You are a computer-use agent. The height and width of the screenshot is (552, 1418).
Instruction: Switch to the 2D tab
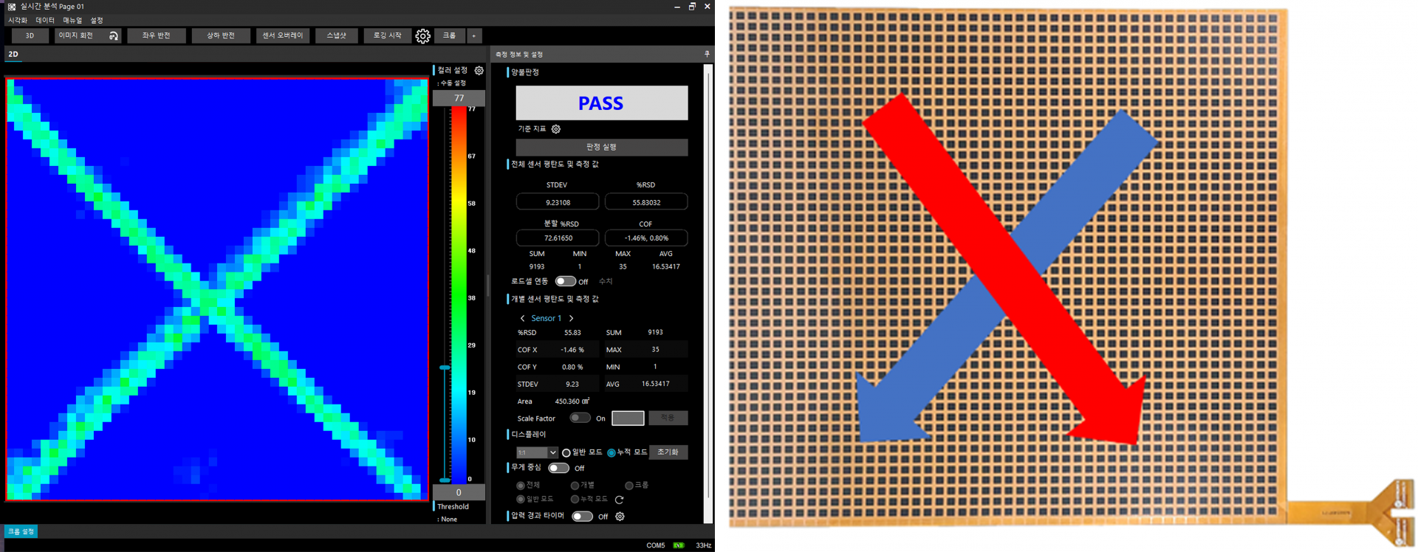click(13, 54)
